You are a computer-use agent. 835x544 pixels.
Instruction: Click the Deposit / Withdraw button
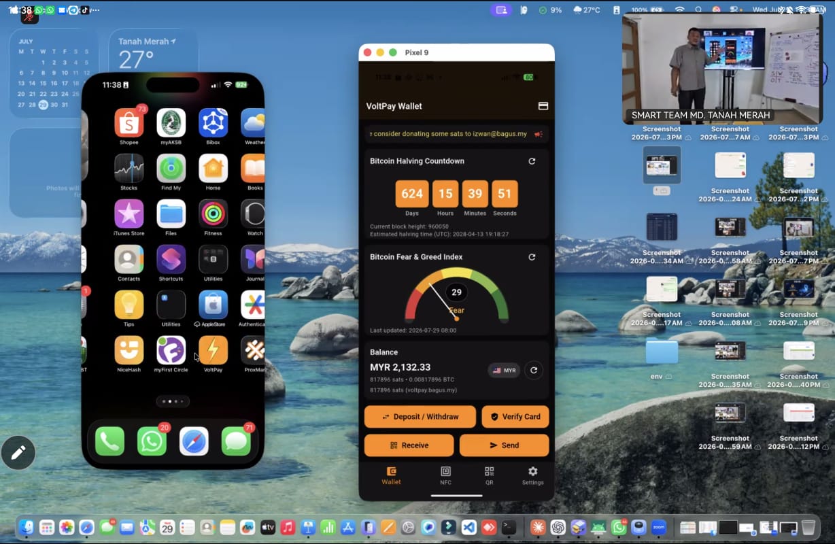420,417
